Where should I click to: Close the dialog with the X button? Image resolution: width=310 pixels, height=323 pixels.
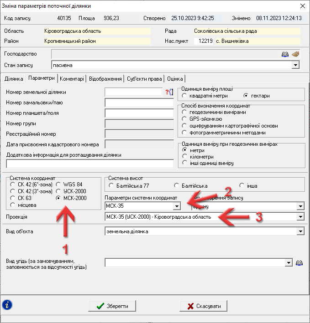tap(302, 6)
